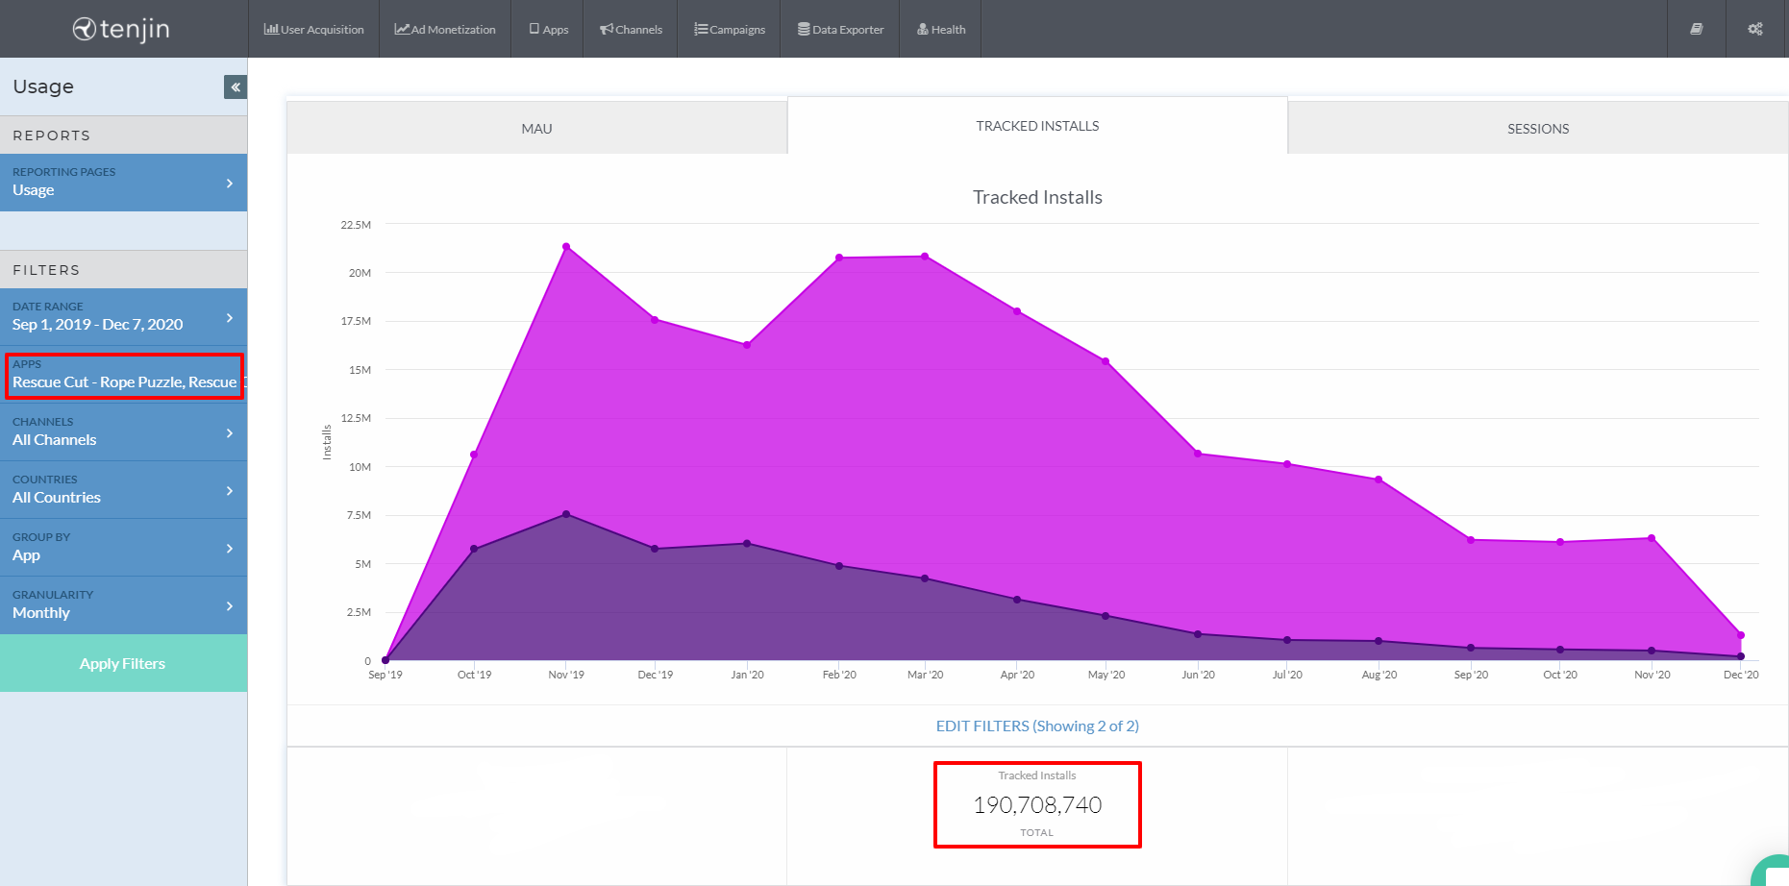
Task: Switch to the Sessions tab
Action: [1537, 129]
